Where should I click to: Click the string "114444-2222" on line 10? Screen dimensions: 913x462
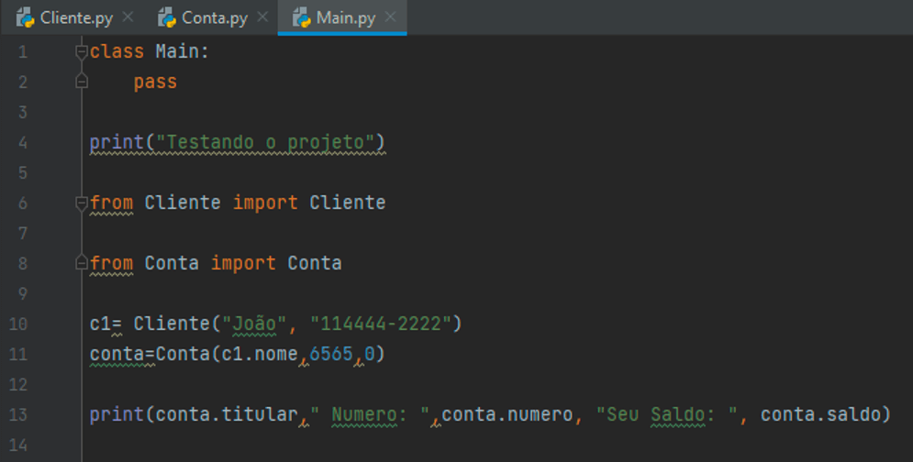pyautogui.click(x=380, y=323)
